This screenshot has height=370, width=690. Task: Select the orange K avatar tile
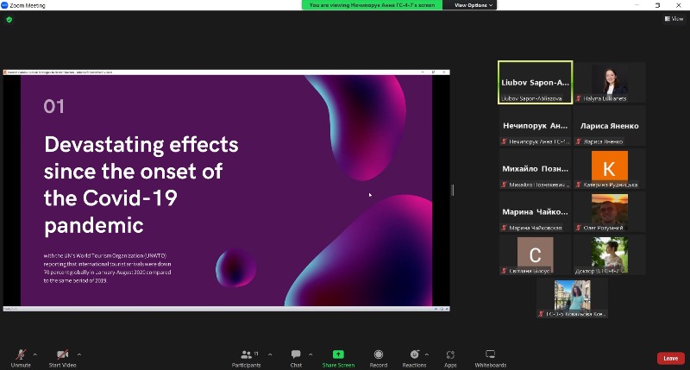coord(610,169)
